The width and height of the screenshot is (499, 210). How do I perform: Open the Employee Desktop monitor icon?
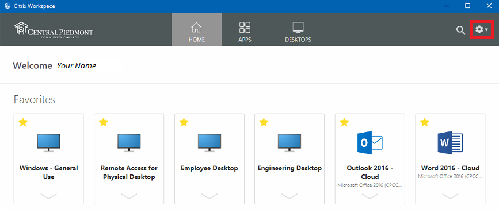pos(209,142)
